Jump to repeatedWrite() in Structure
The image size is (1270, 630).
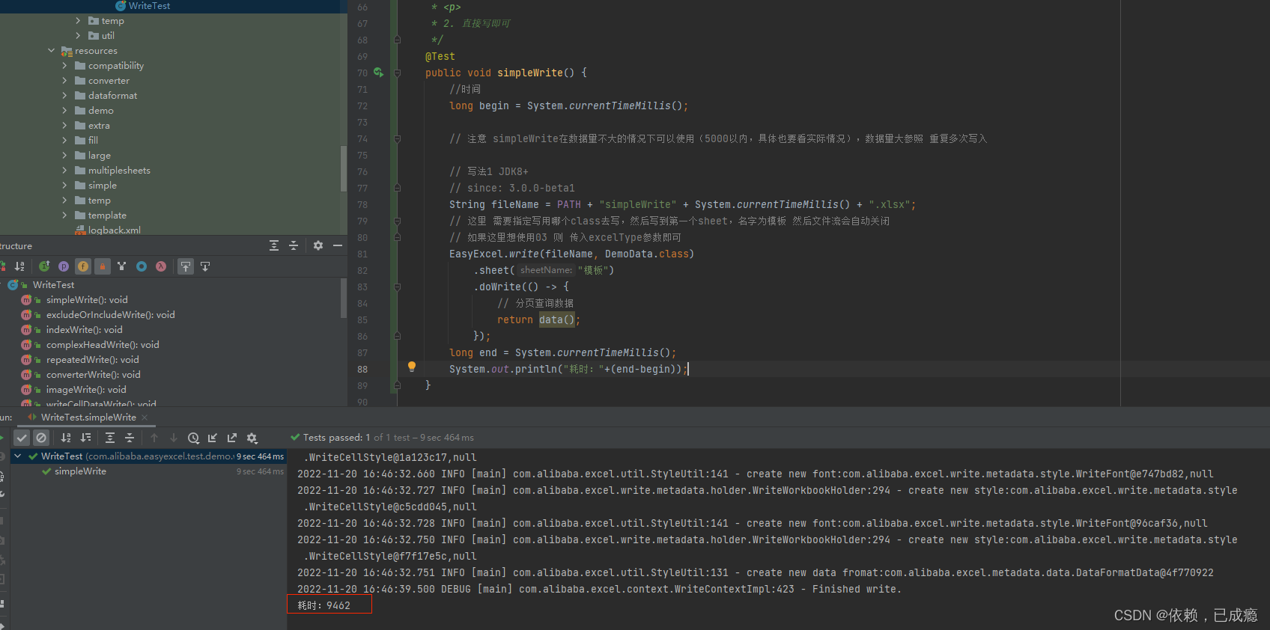(92, 360)
